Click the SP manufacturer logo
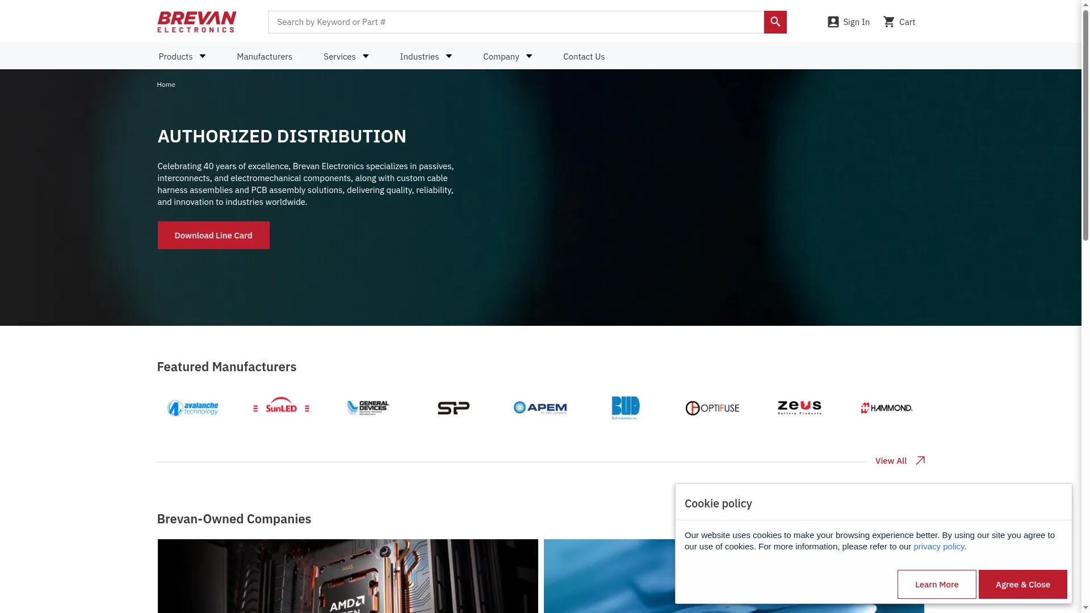This screenshot has width=1090, height=613. pos(454,408)
